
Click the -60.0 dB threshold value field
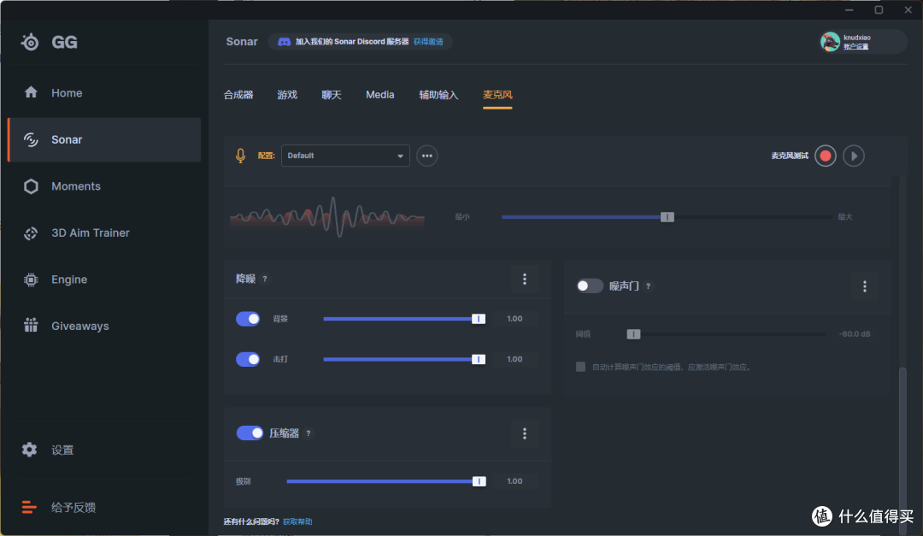tap(855, 334)
